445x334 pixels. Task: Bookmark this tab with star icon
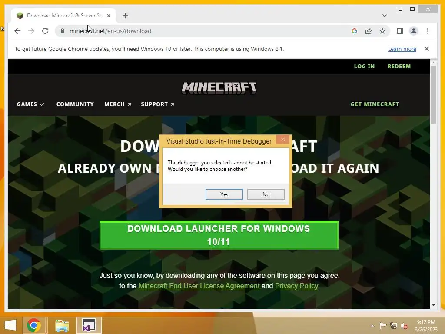[x=382, y=31]
